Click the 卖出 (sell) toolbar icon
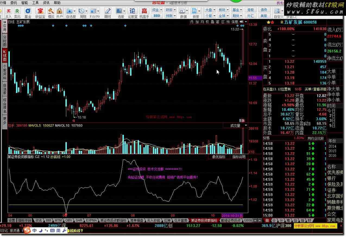The image size is (346, 237). point(17,11)
